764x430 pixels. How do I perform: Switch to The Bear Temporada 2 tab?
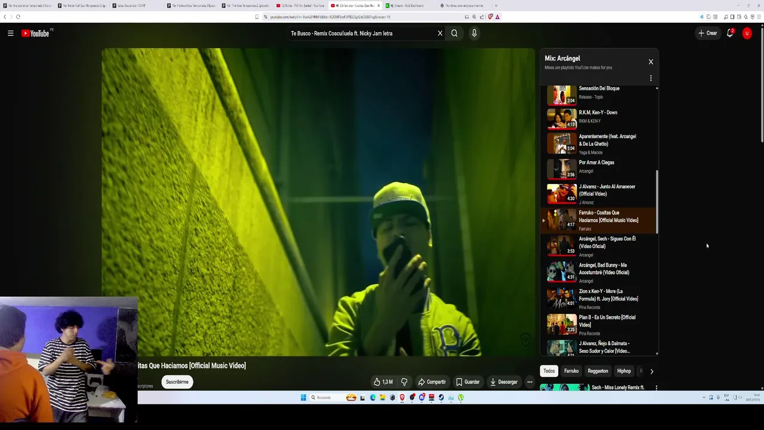(x=247, y=5)
